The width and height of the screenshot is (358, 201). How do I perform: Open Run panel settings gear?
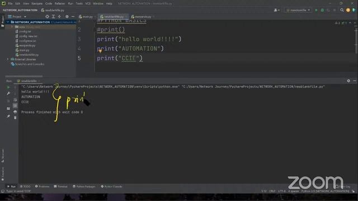click(348, 80)
